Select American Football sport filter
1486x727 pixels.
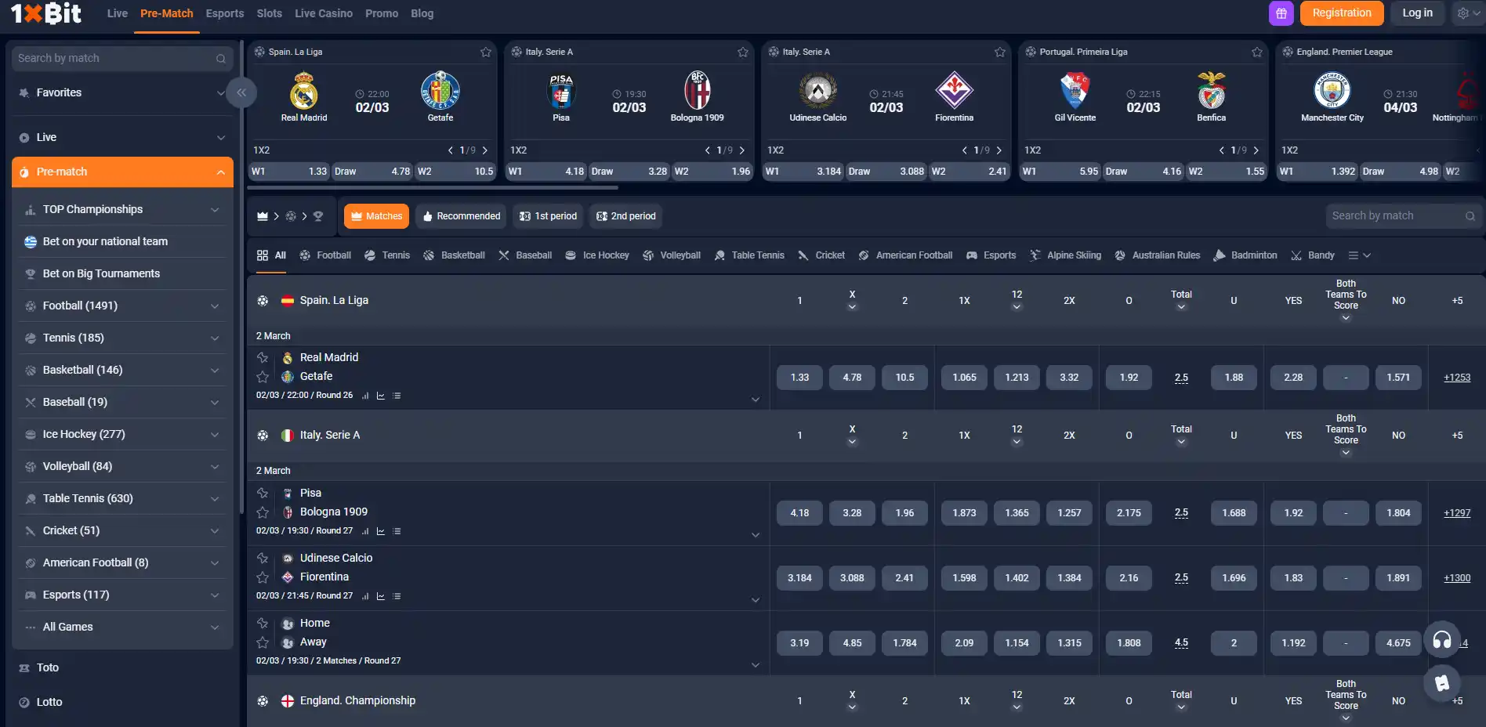tap(905, 255)
